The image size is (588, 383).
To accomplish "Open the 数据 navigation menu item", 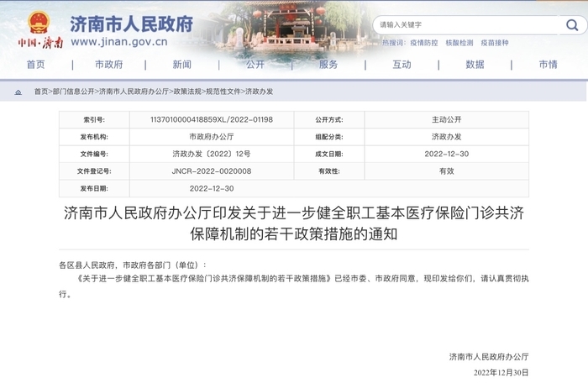I will click(475, 65).
